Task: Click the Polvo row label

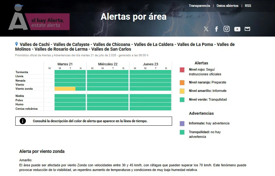Action: pos(19,100)
